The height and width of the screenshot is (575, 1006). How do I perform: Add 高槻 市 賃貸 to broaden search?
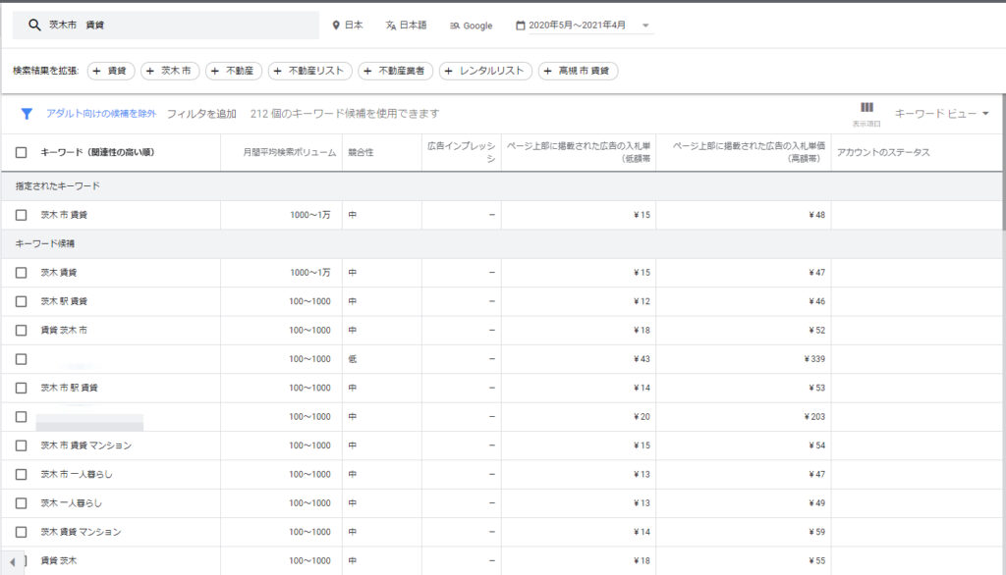pos(578,71)
